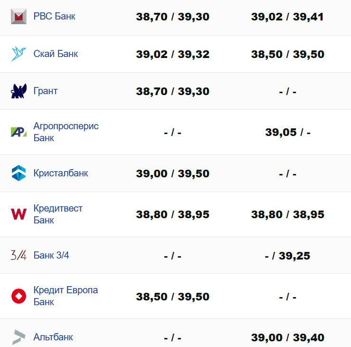Viewport: 351px width, 347px height.
Task: Click the РВС Банк logo icon
Action: point(19,17)
